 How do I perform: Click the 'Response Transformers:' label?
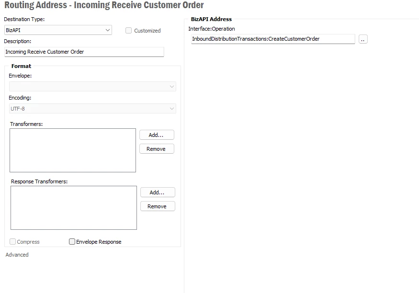39,181
